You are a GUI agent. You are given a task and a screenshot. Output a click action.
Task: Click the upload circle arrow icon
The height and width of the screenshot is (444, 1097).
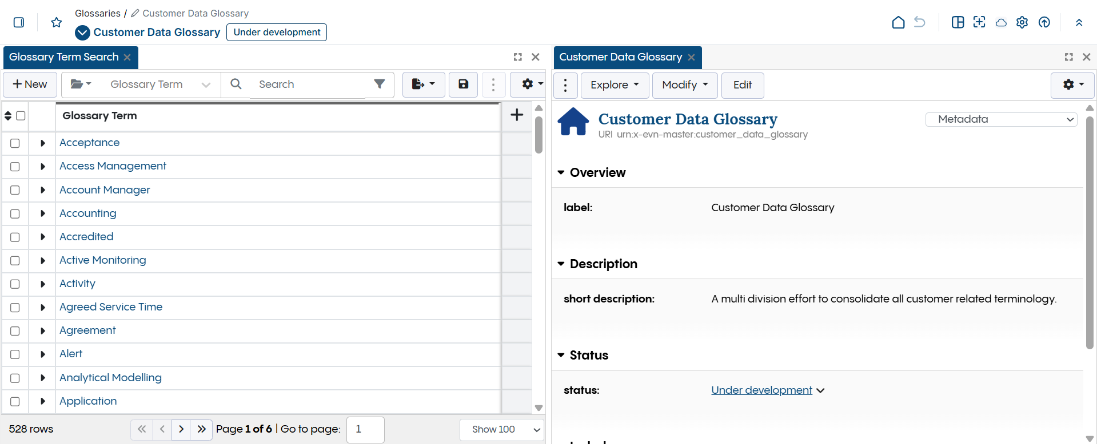1044,22
